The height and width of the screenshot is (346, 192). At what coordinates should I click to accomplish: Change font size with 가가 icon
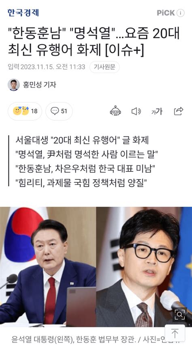click(x=157, y=111)
